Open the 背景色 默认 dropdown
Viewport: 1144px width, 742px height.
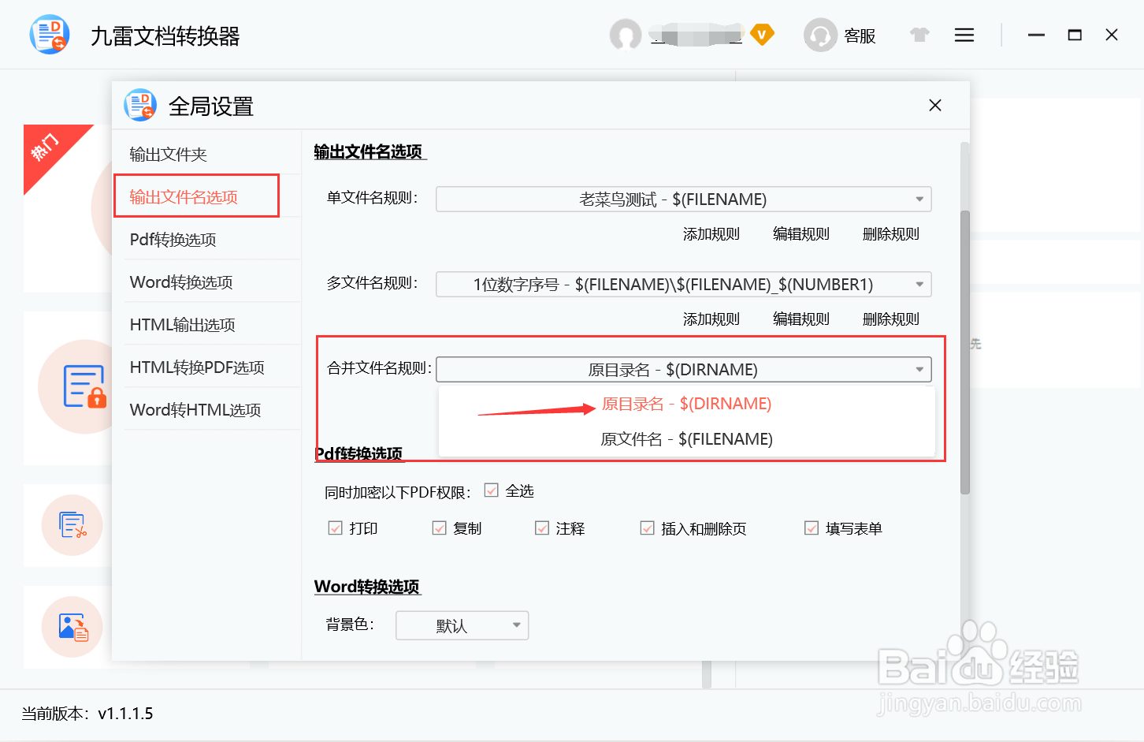[462, 625]
